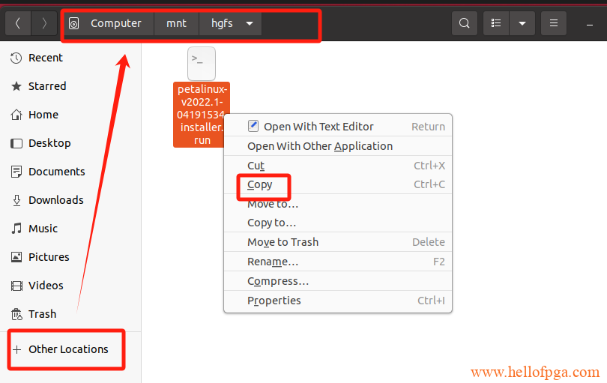607x383 pixels.
Task: Click the plus icon beside Other Locations
Action: 16,350
